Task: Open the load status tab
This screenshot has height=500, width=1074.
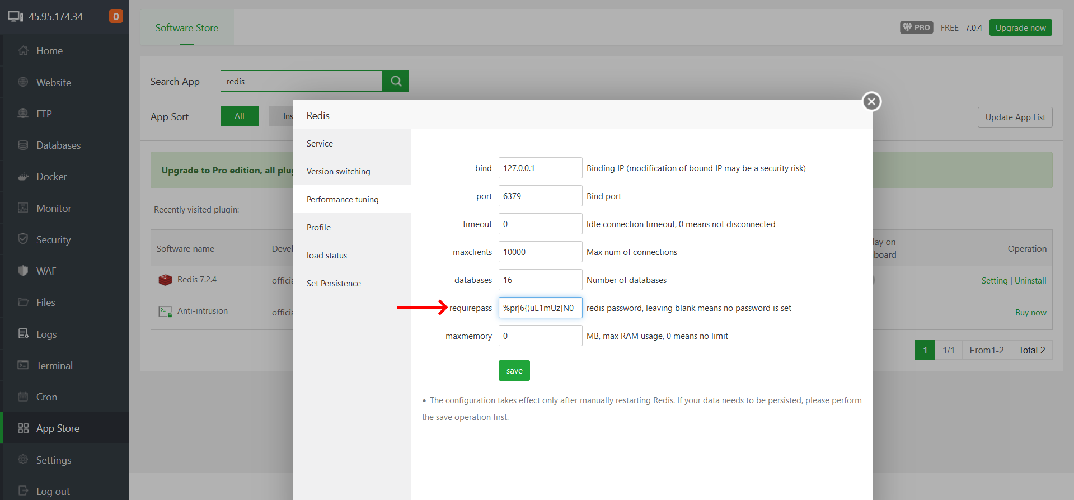Action: tap(352, 256)
